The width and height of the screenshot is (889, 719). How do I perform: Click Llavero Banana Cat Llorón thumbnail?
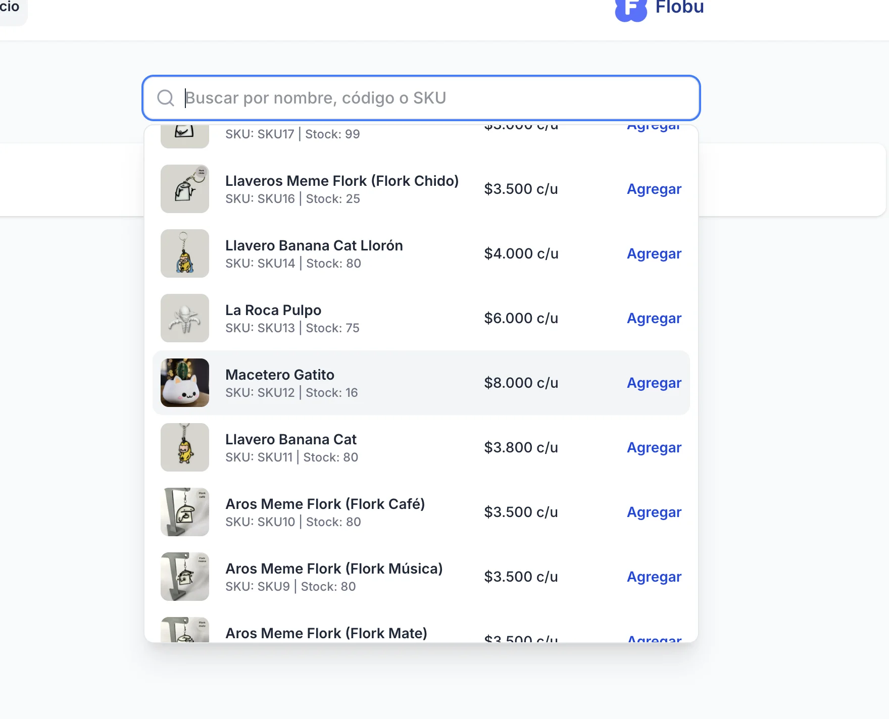click(185, 253)
